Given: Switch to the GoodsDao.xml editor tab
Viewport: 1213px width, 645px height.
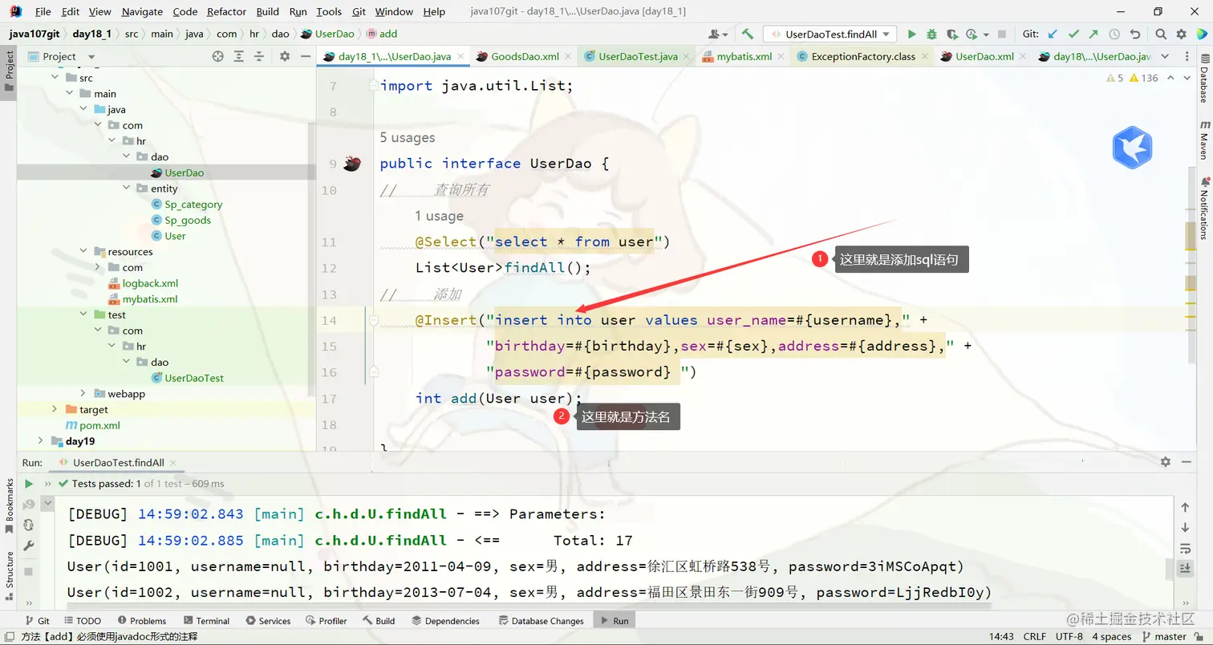Looking at the screenshot, I should 525,57.
